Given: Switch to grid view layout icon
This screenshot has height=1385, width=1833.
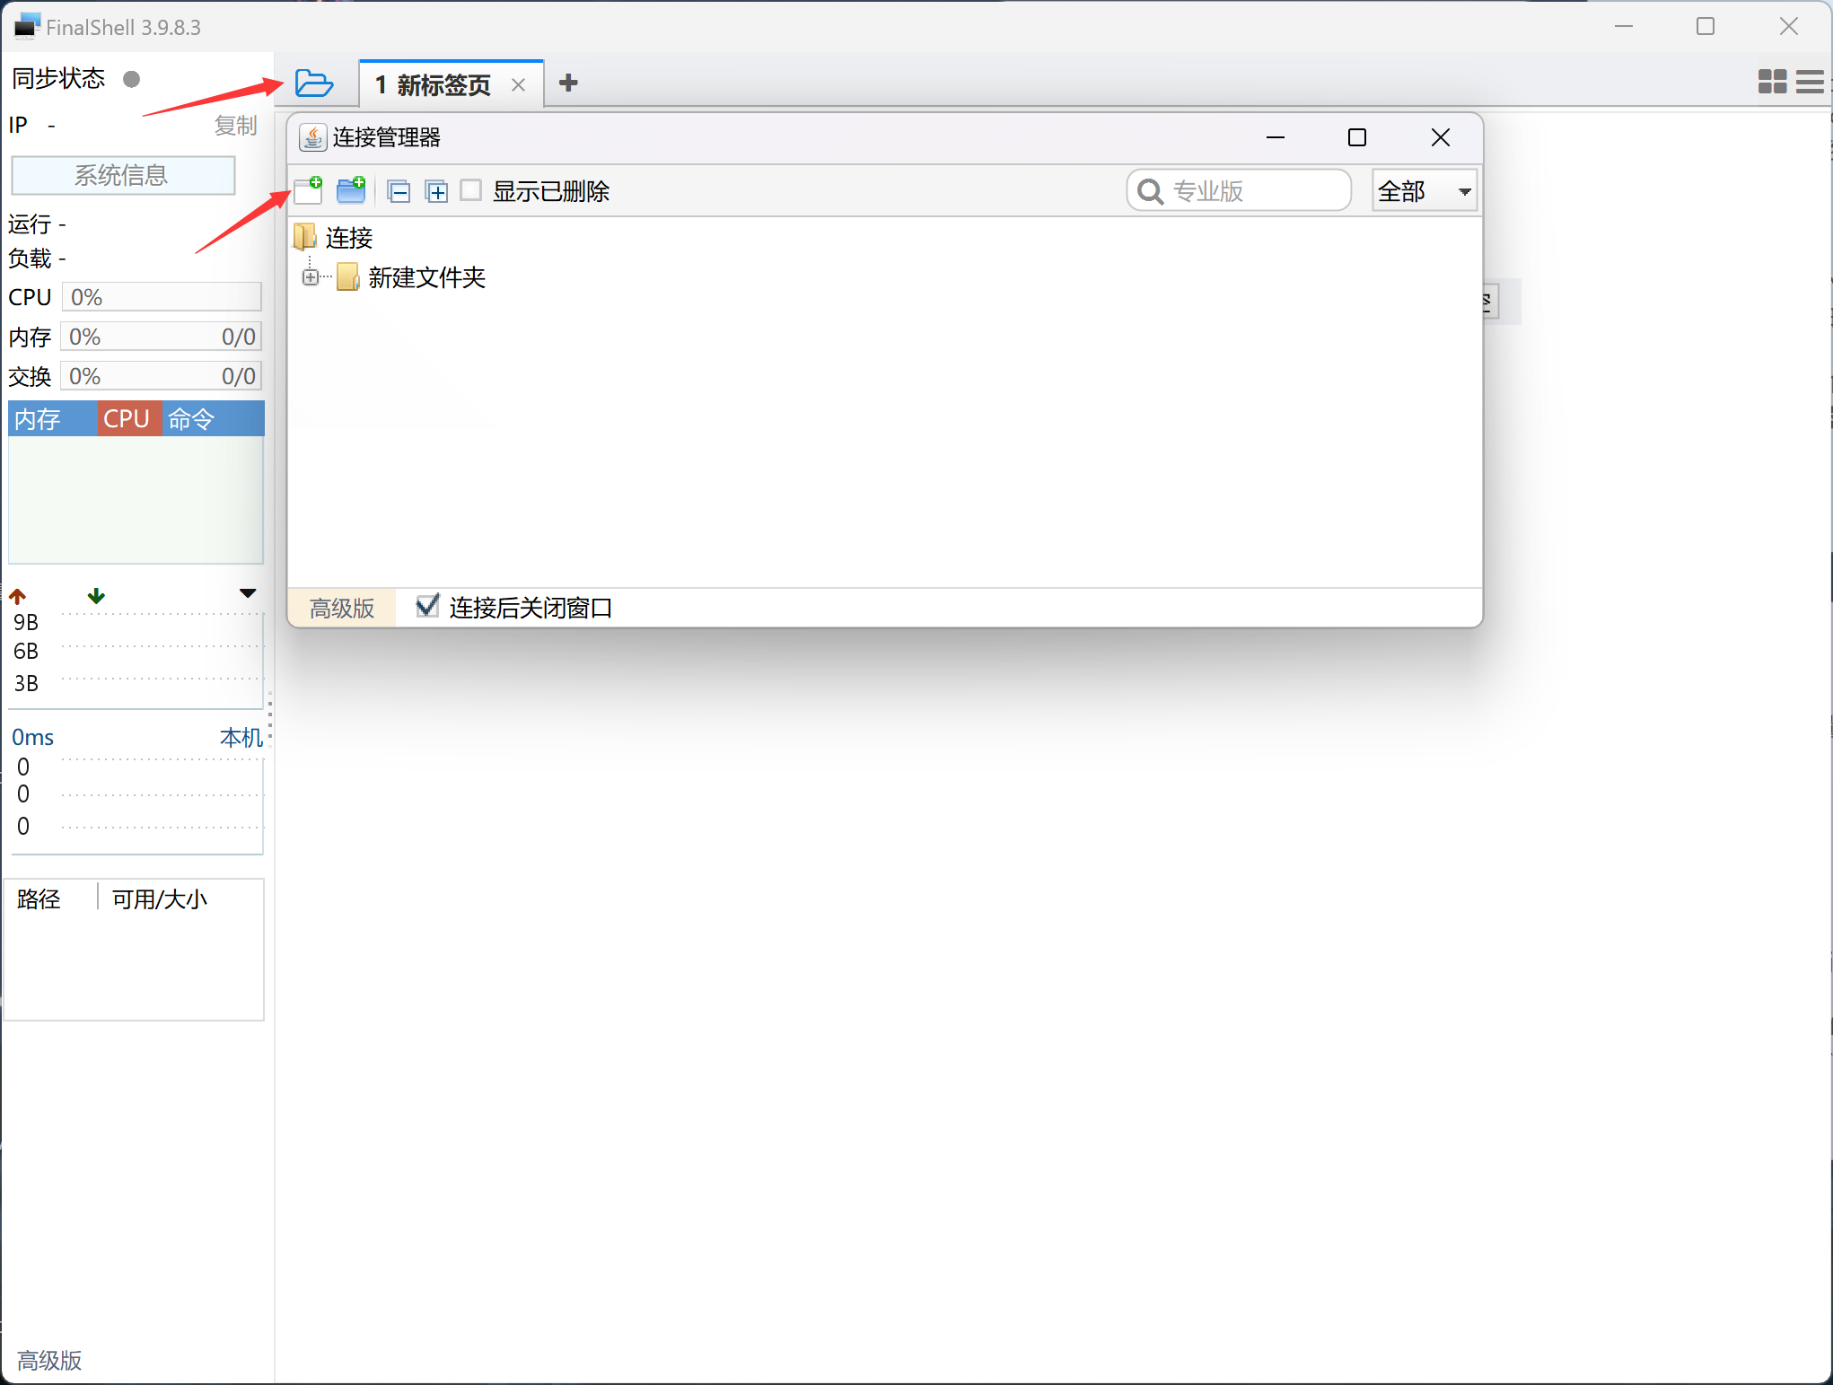Looking at the screenshot, I should [x=1772, y=82].
